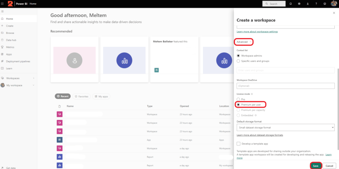Open Default storage format dropdown
The height and width of the screenshot is (169, 339).
(x=286, y=127)
